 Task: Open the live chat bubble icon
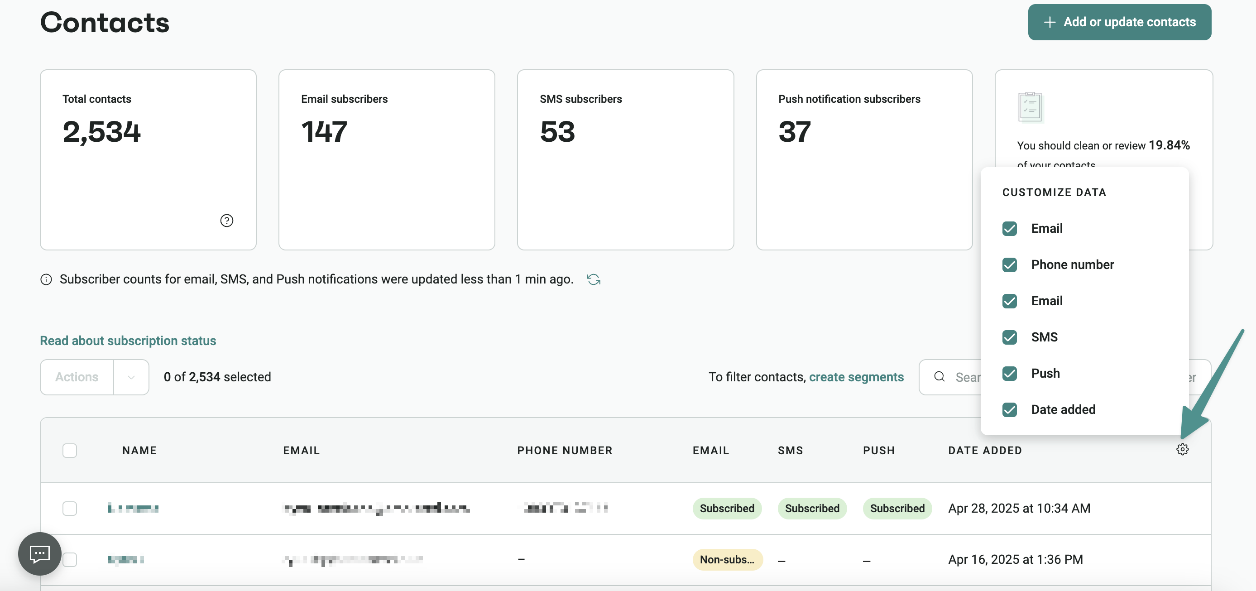[x=39, y=553]
